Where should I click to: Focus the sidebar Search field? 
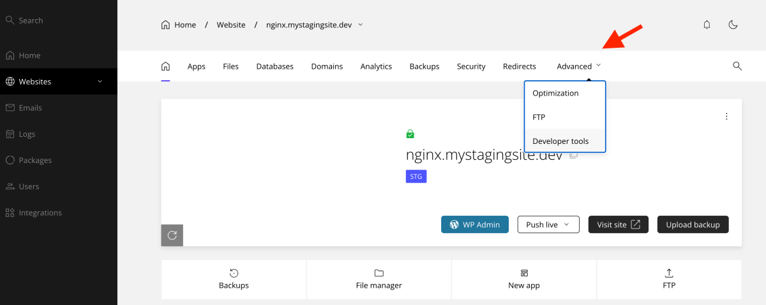[59, 20]
